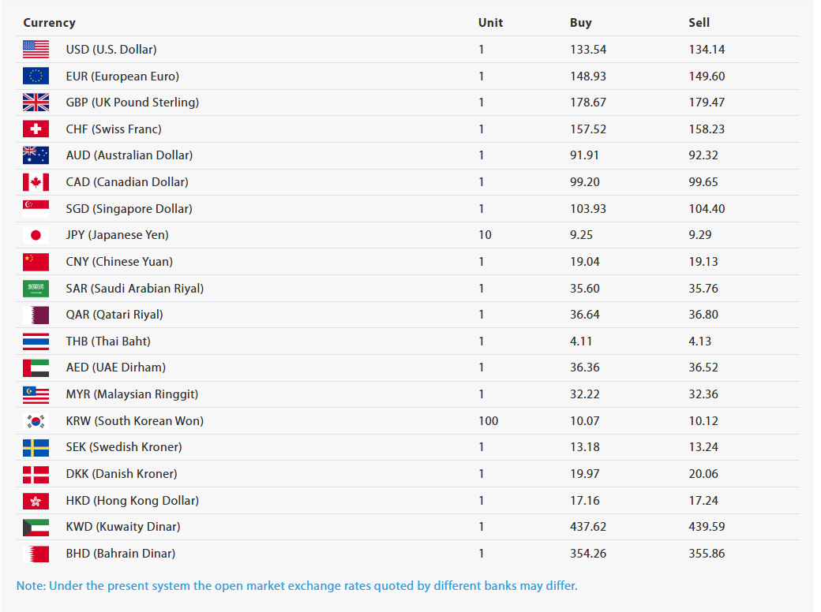Select the SAR (Saudi Arabian Riyal) label
This screenshot has width=821, height=612.
pyautogui.click(x=135, y=288)
